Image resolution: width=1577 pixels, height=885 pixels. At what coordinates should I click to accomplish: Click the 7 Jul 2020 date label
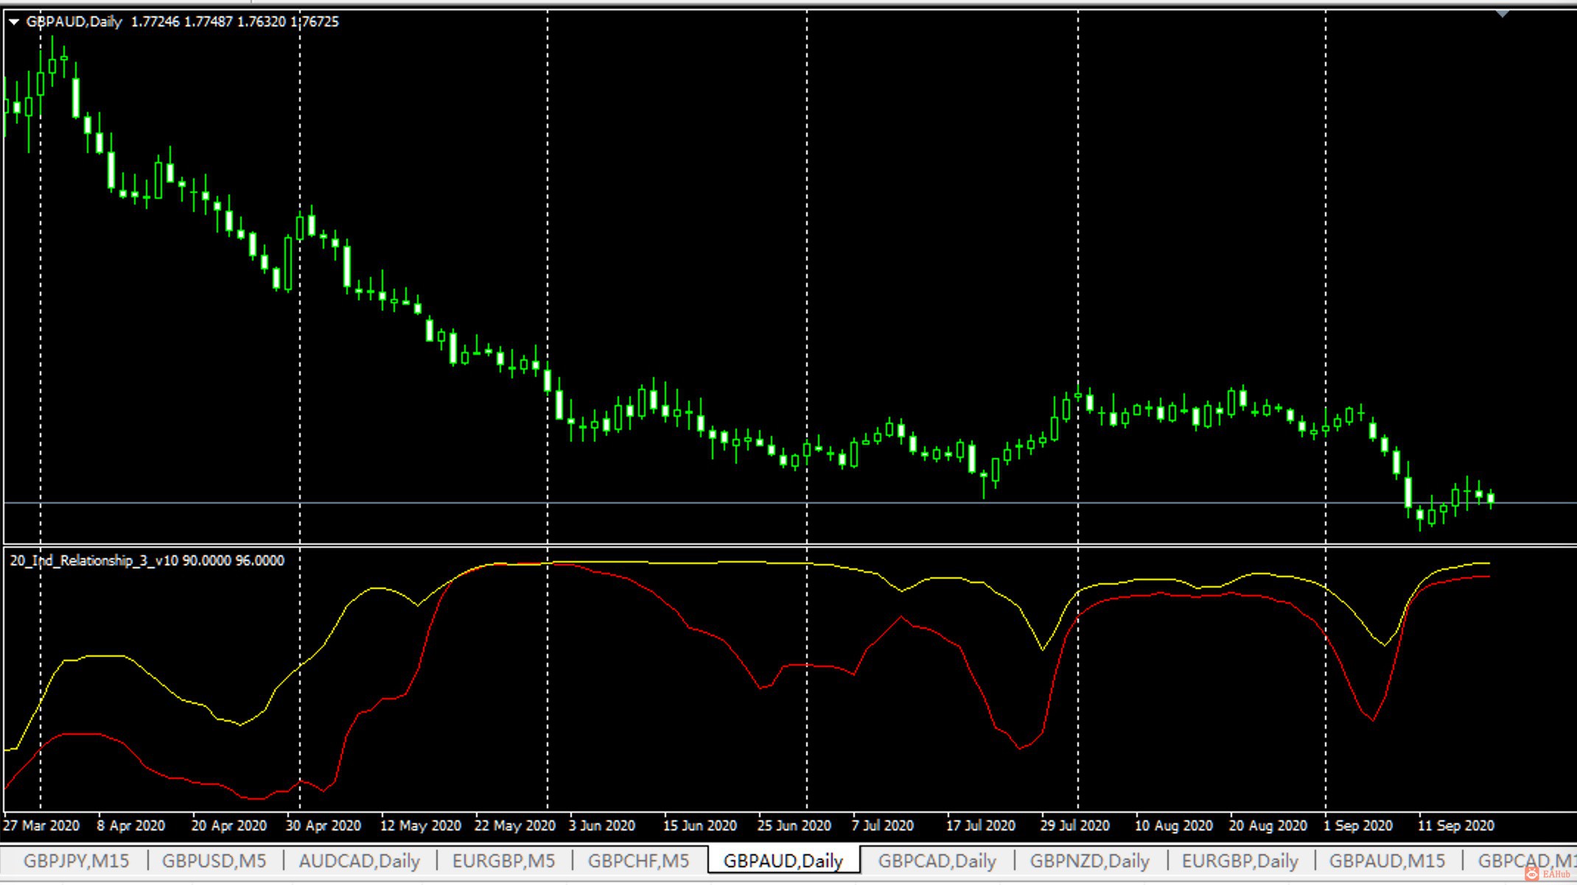(883, 825)
